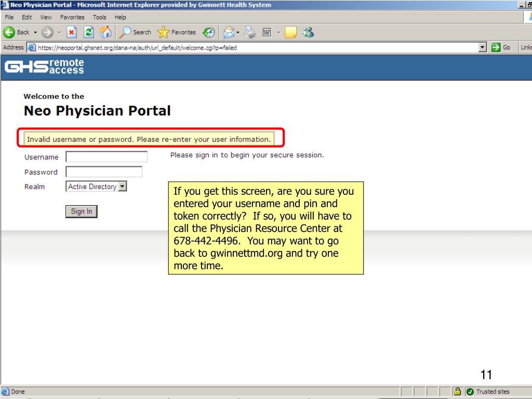Click the Password label
Viewport: 532px width, 399px height.
point(41,172)
